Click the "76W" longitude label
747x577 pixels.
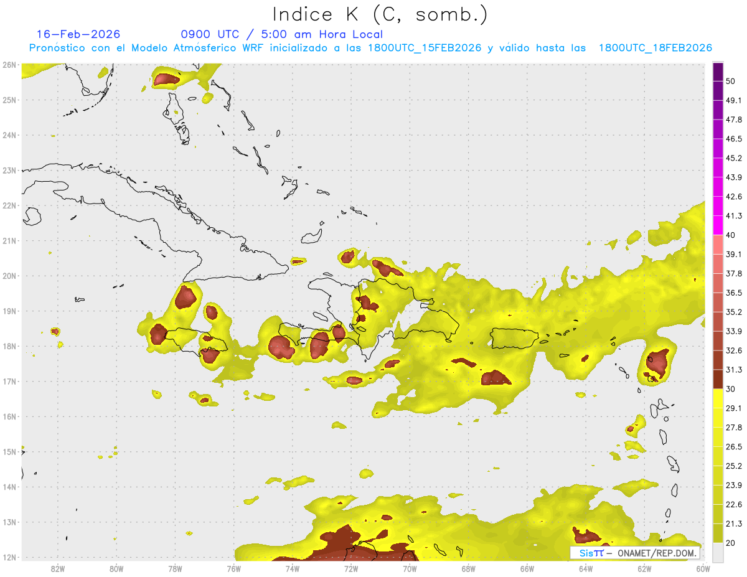click(233, 568)
